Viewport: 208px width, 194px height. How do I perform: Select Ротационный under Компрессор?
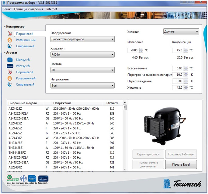26,40
